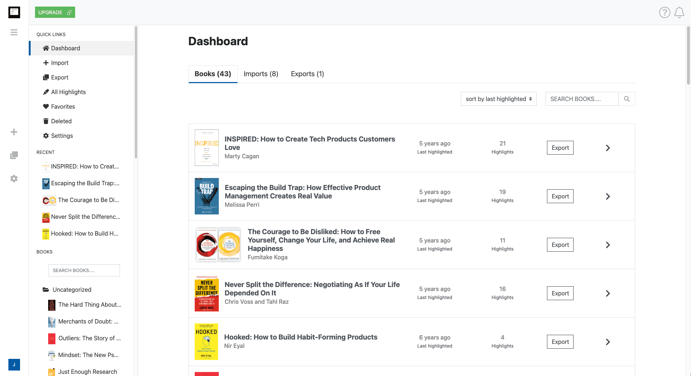The width and height of the screenshot is (691, 376).
Task: Switch to the Imports (8) tab
Action: 261,74
